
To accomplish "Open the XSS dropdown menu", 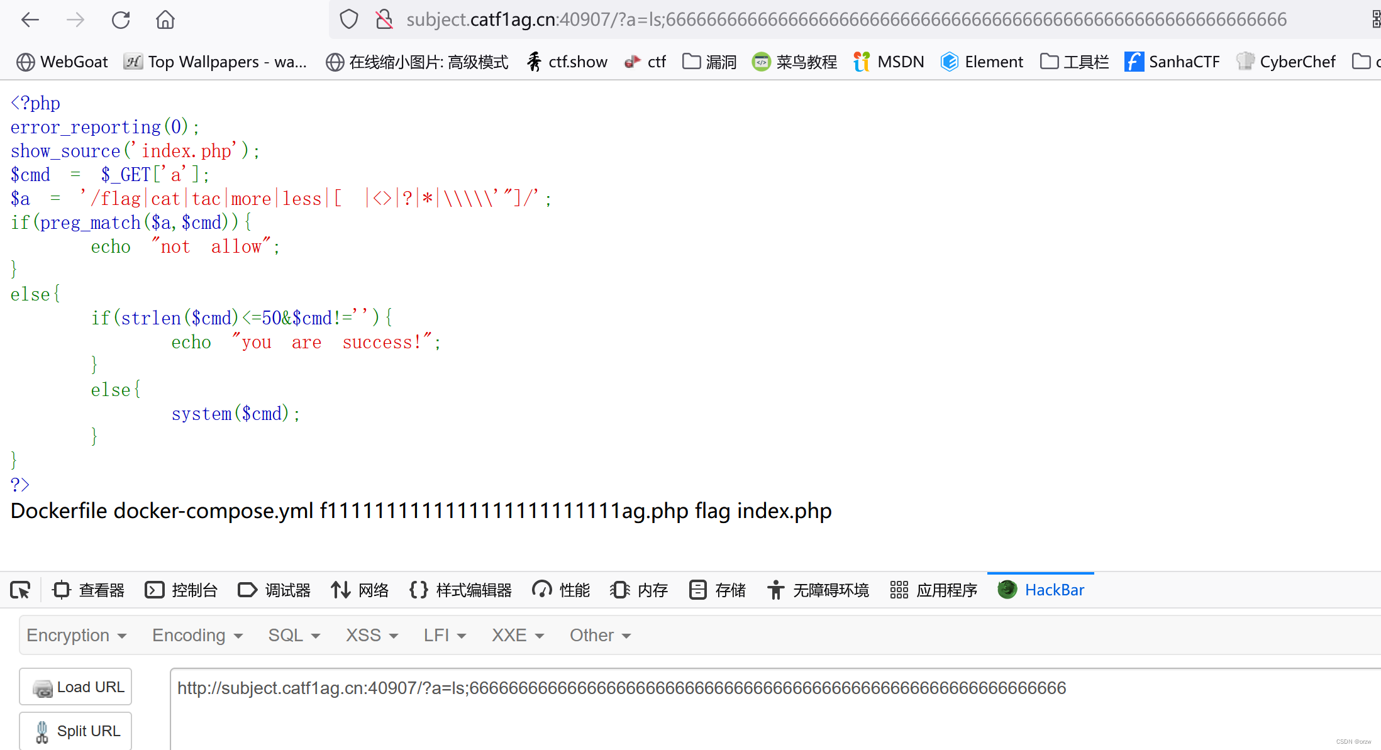I will pyautogui.click(x=372, y=635).
